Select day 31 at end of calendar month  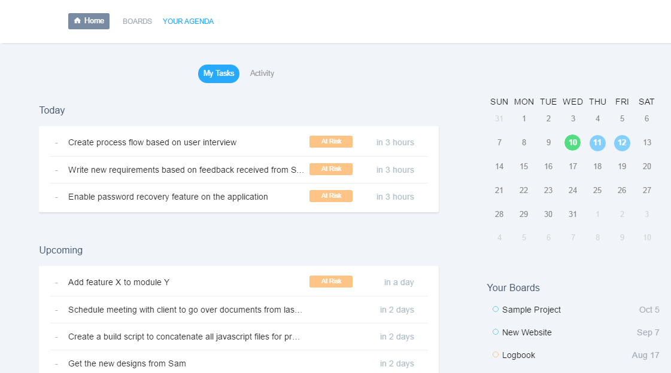(573, 214)
